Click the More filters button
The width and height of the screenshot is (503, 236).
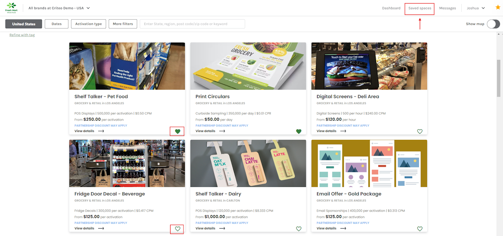click(123, 24)
